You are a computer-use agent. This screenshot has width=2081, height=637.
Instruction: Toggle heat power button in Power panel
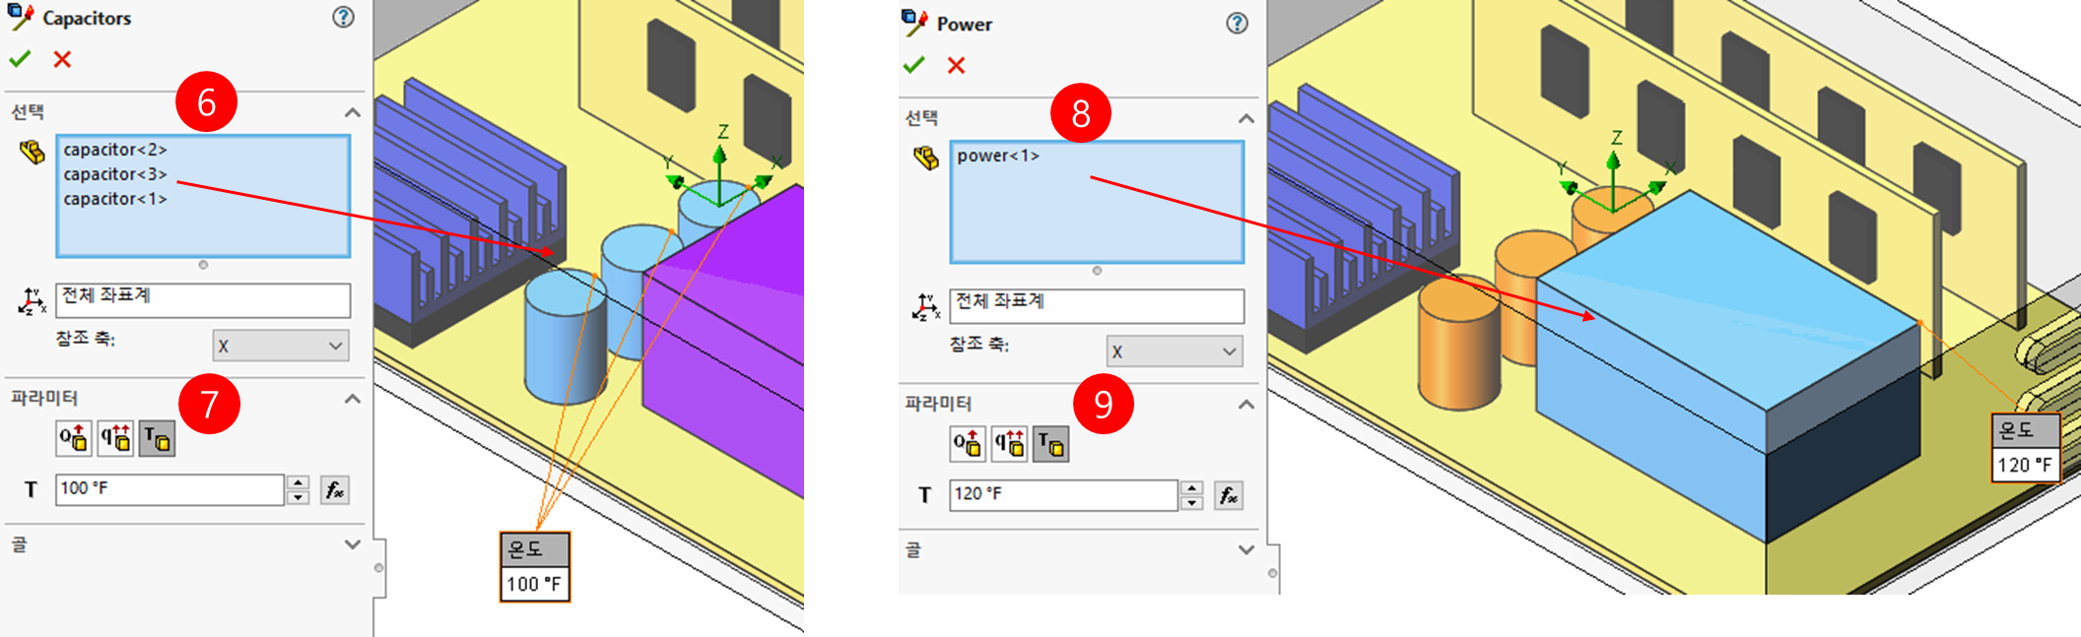[x=968, y=444]
